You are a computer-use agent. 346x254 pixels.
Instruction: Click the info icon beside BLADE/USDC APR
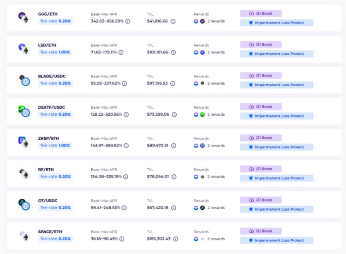(124, 83)
